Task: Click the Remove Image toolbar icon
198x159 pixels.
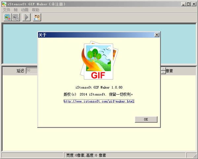Action: pos(16,17)
